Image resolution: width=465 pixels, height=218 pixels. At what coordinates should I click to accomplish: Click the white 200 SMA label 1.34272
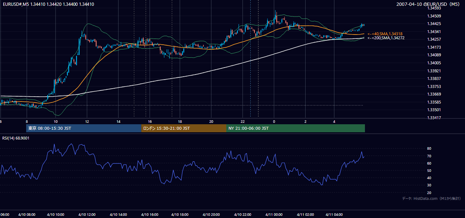point(386,38)
